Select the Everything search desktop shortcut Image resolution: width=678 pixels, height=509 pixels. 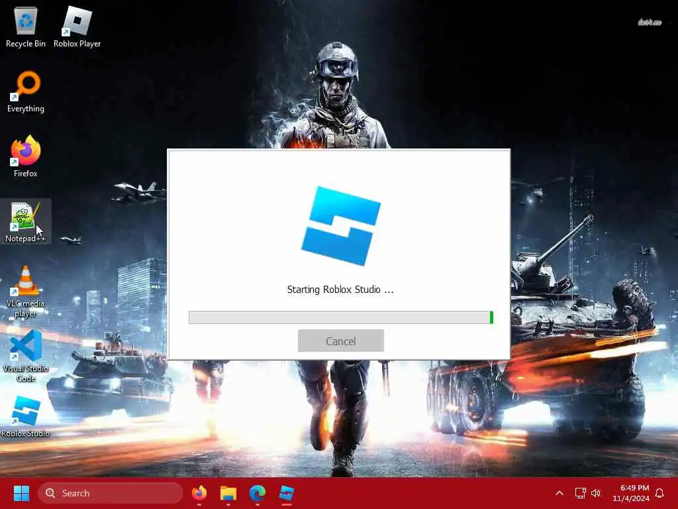[26, 91]
